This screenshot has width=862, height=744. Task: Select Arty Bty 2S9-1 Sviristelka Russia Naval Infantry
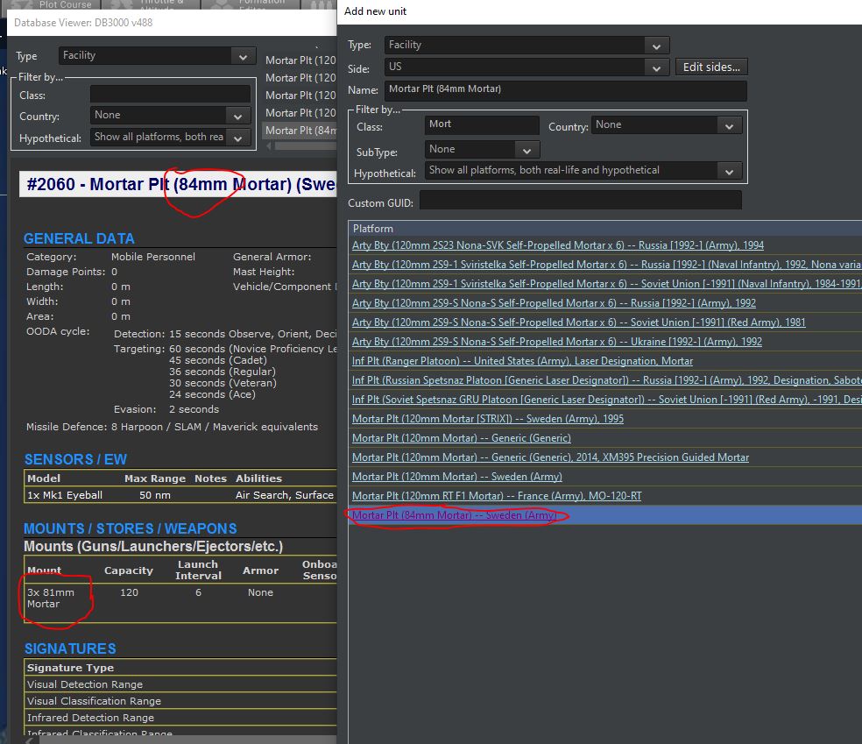pos(606,265)
